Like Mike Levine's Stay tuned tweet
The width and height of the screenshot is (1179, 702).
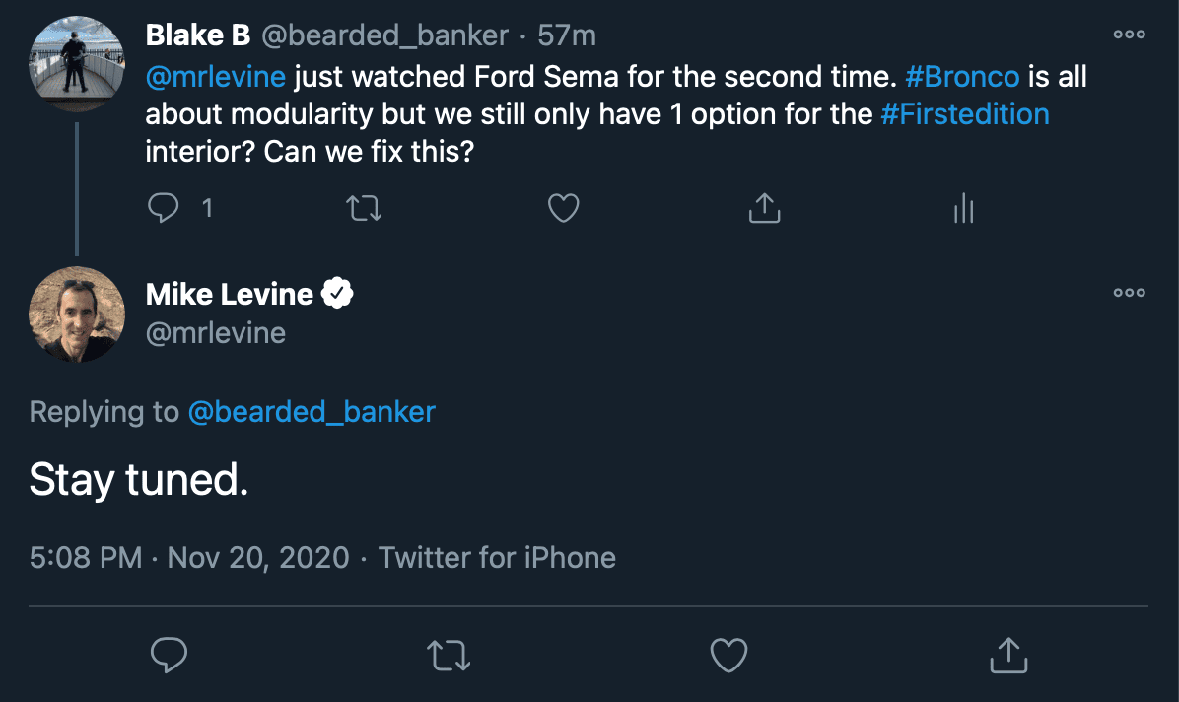pos(728,655)
